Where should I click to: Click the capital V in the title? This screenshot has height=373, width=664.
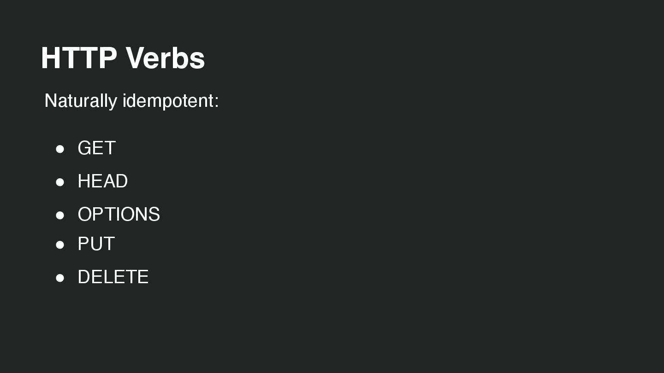click(136, 58)
